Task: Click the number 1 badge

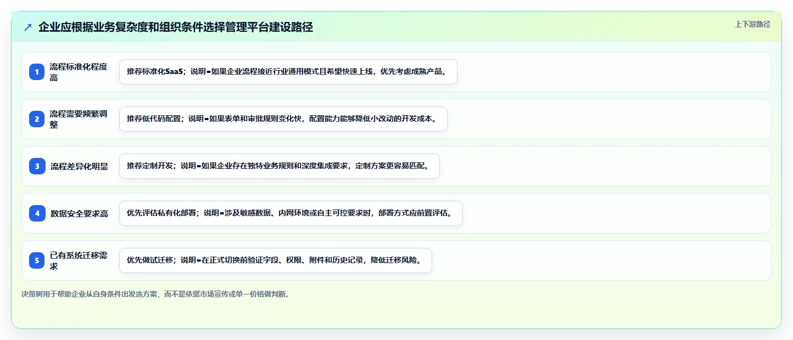Action: [x=37, y=72]
